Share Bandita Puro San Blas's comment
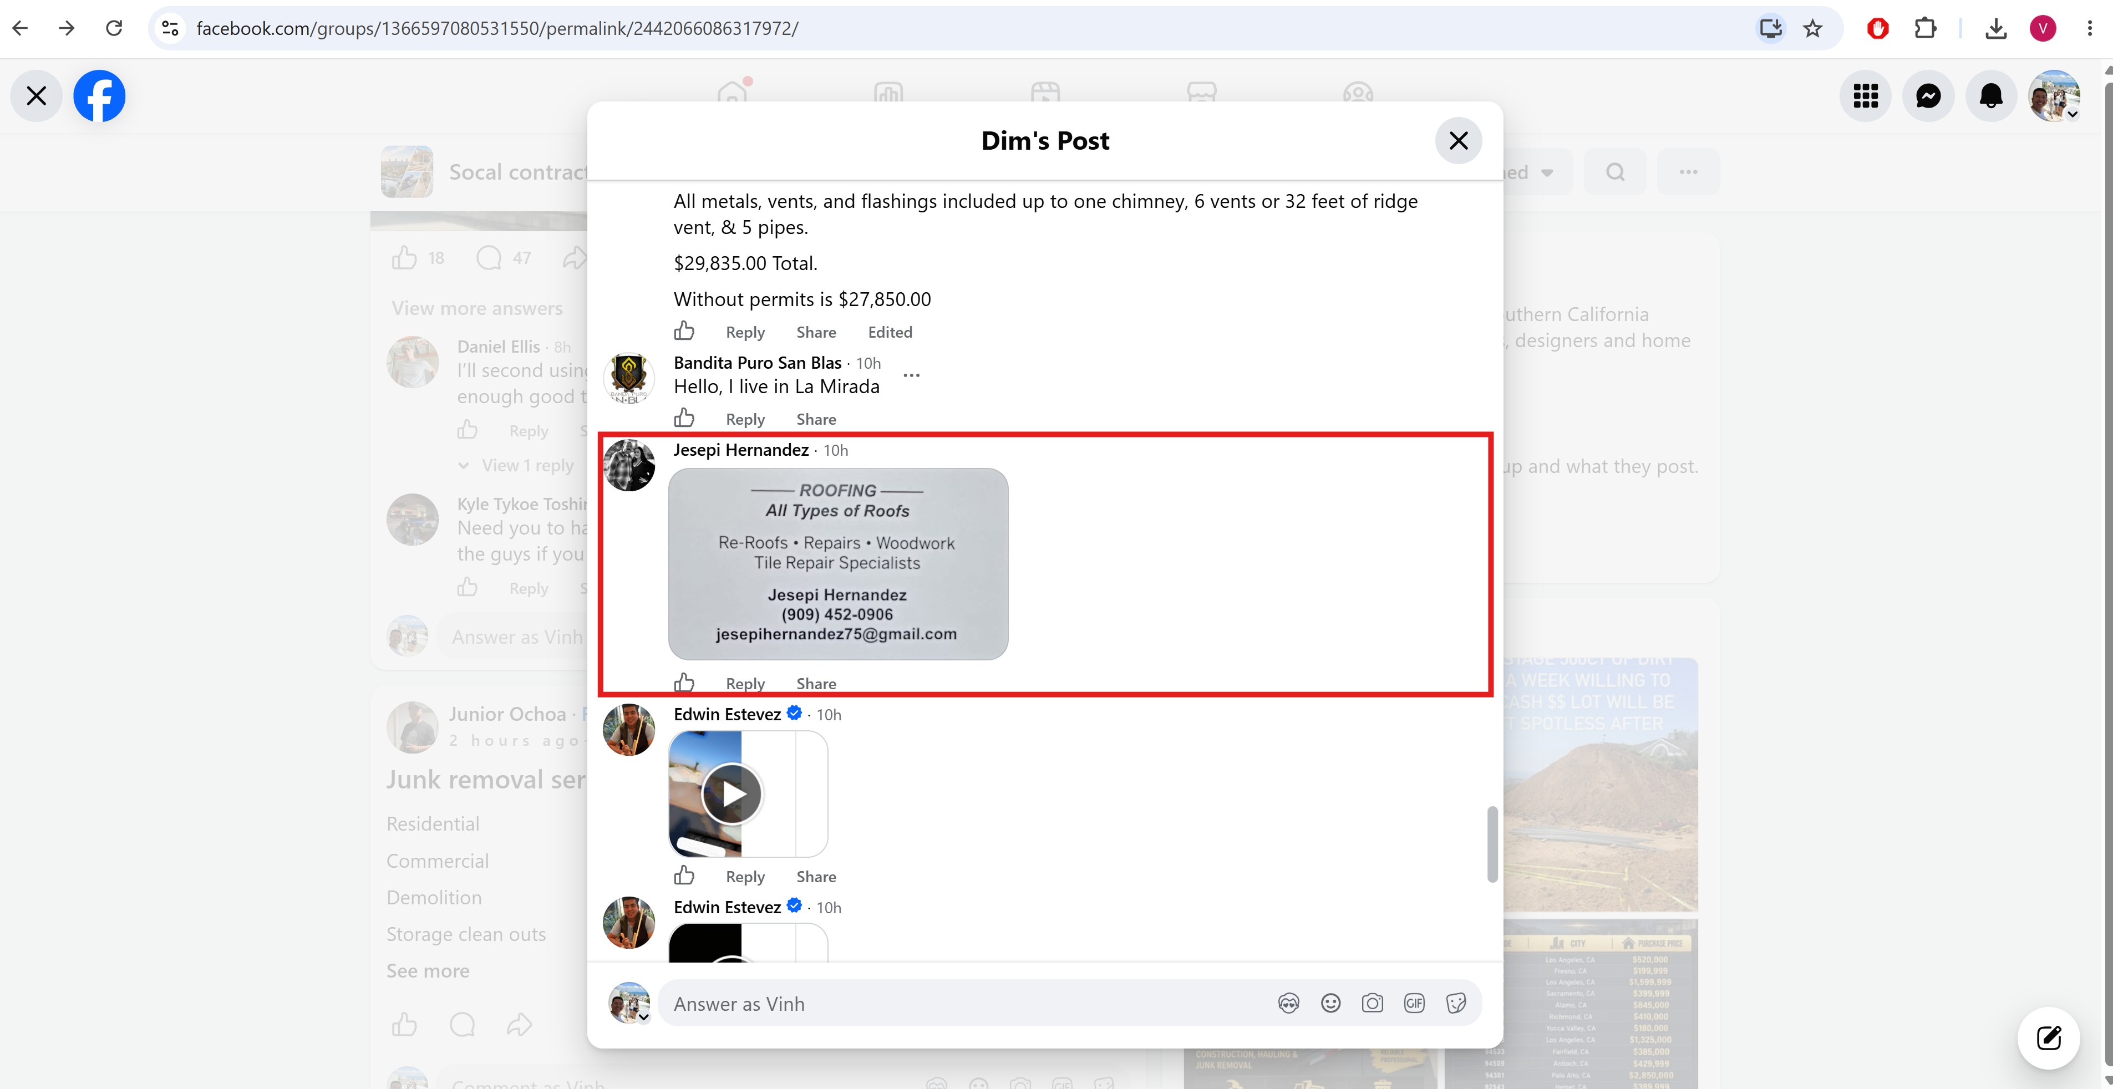 point(816,419)
